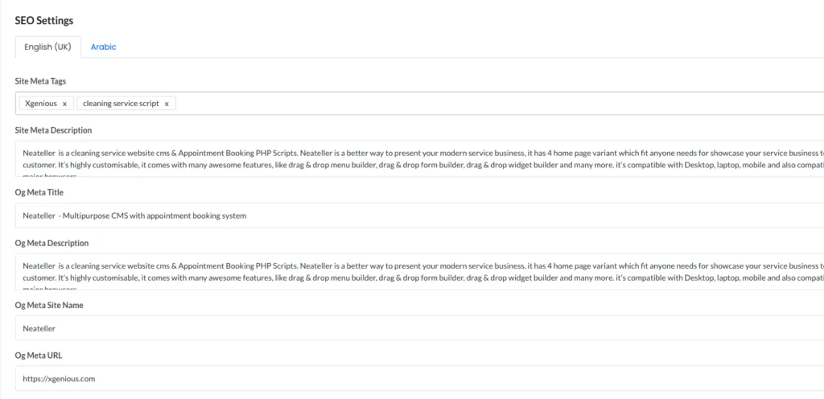Viewport: 824px width, 399px height.
Task: Click the Og Meta Title input
Action: (x=419, y=216)
